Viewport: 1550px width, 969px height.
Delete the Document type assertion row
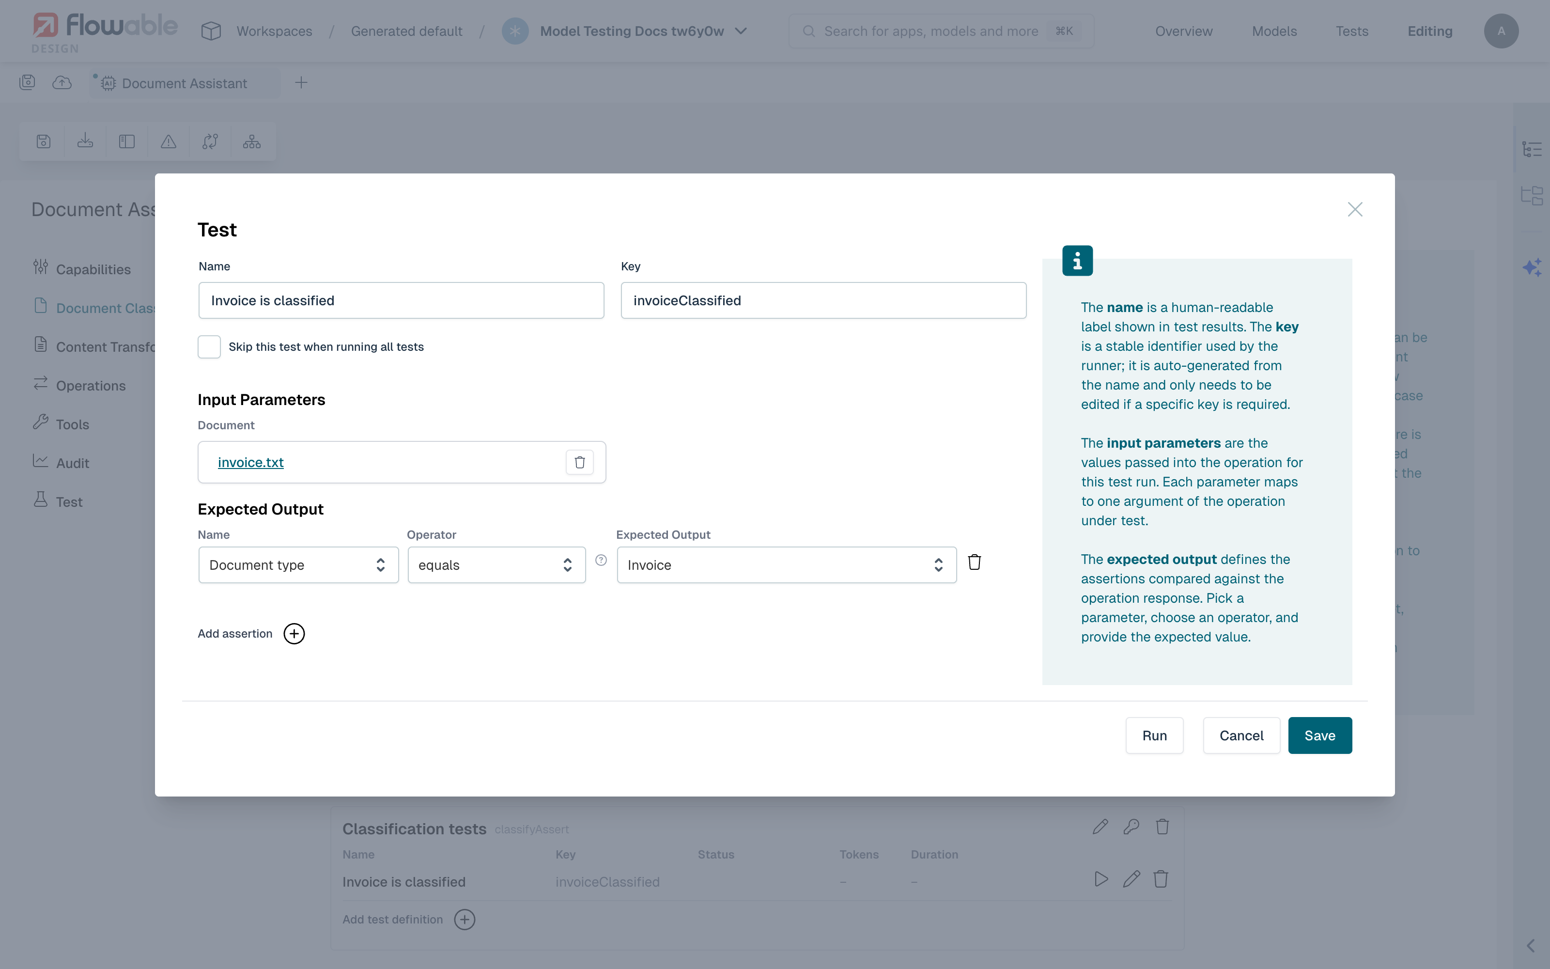(x=974, y=562)
